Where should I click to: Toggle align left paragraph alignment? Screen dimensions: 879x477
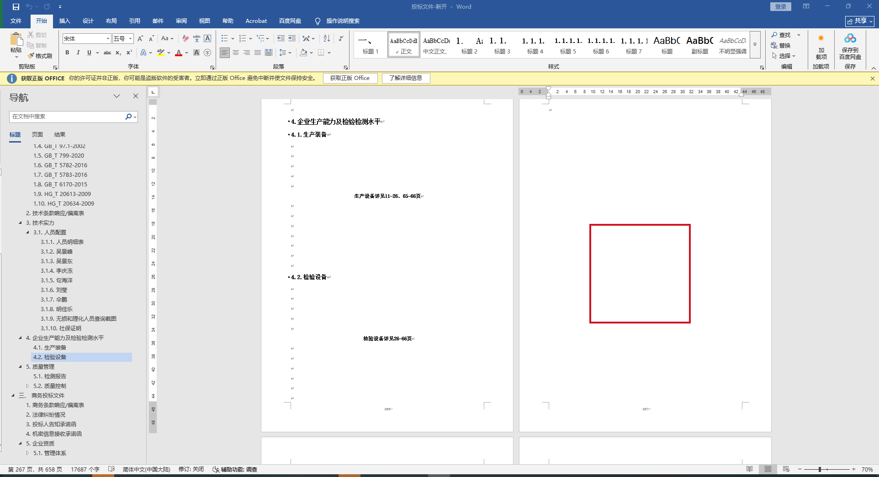[225, 53]
